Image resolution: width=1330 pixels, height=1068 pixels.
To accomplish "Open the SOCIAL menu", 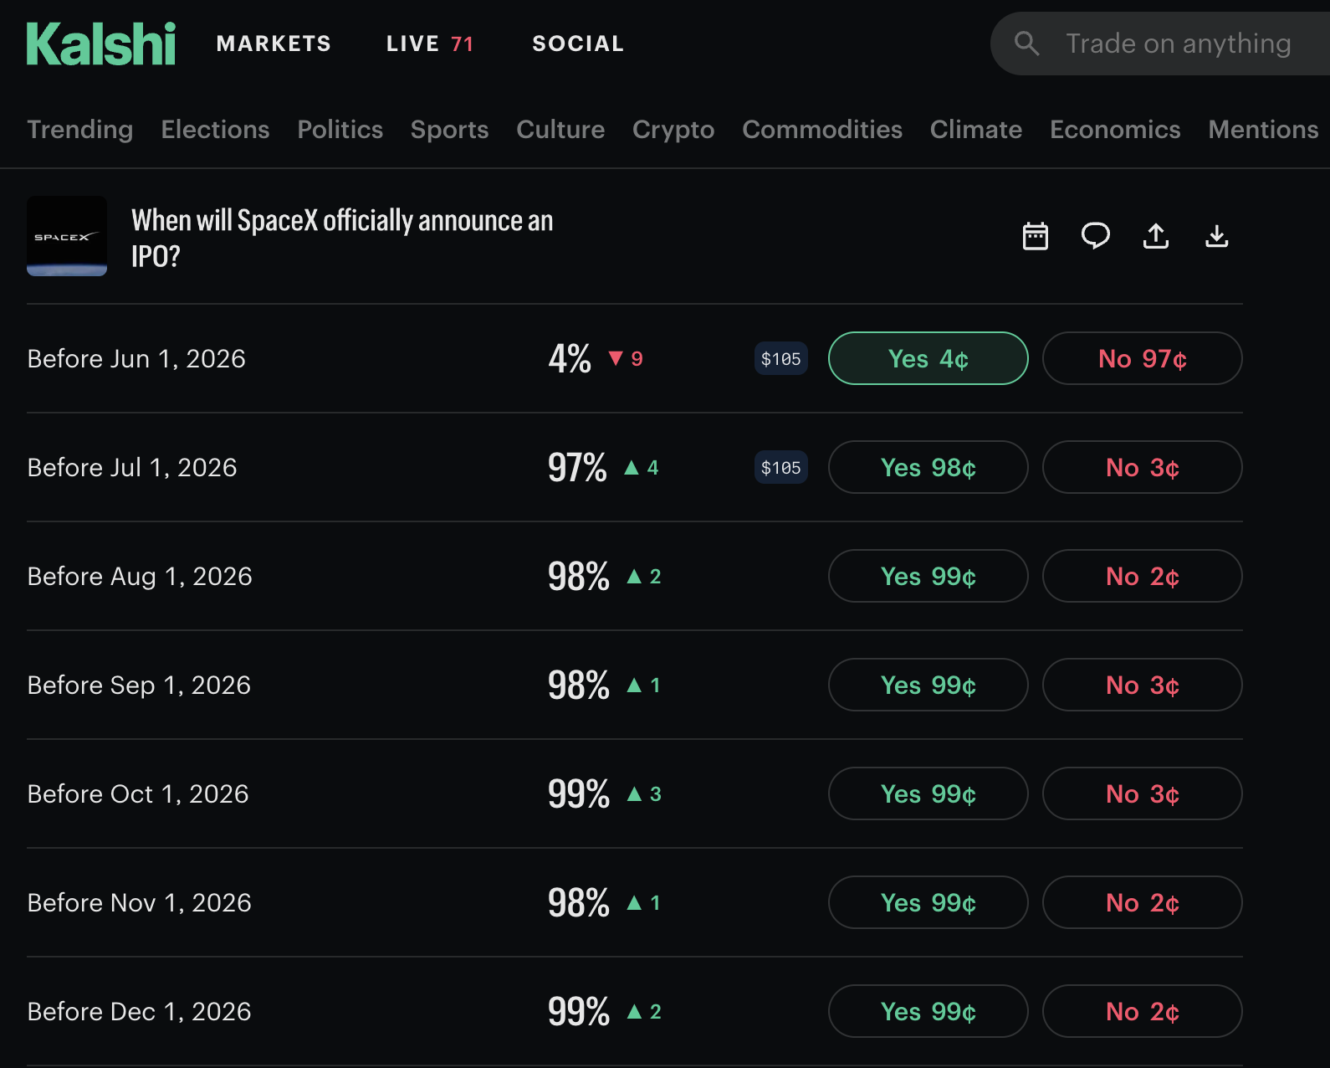I will click(x=578, y=44).
